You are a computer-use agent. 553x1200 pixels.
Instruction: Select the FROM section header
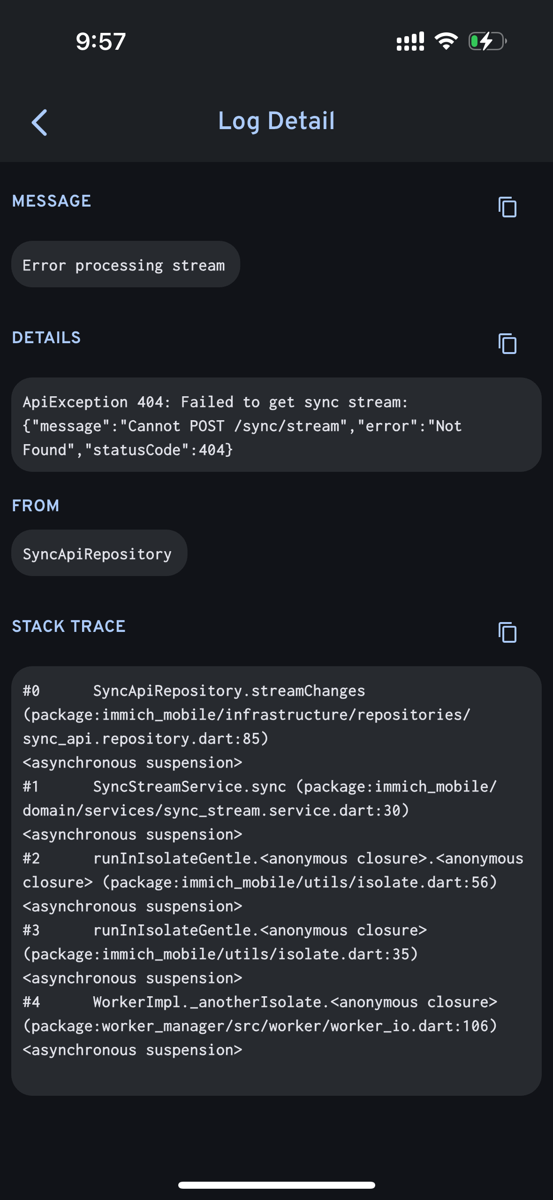click(36, 506)
